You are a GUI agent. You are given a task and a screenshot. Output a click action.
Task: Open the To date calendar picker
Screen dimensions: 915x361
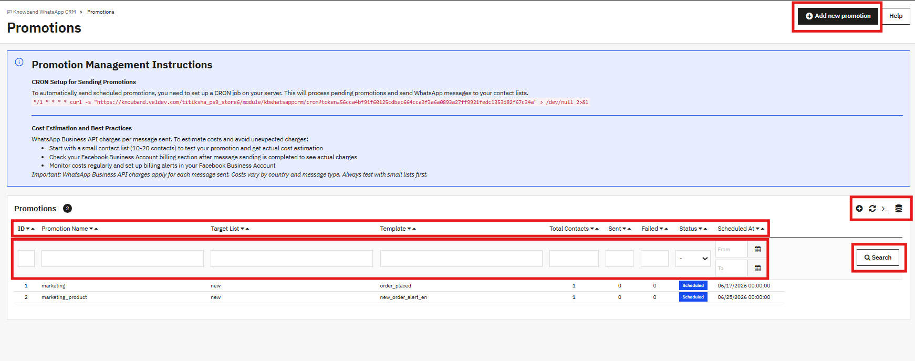[757, 268]
